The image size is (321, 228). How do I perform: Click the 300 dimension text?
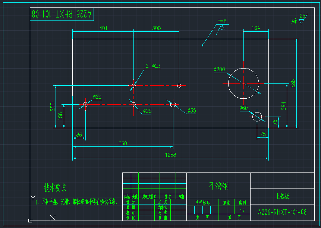(157, 28)
